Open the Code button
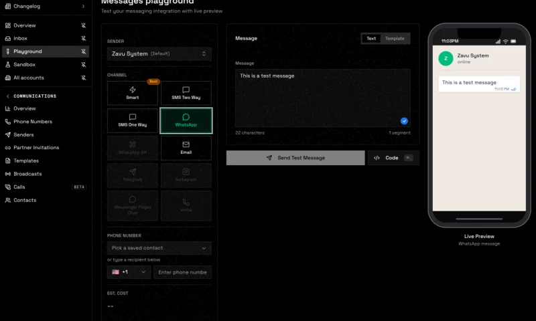536x321 pixels. tap(393, 158)
